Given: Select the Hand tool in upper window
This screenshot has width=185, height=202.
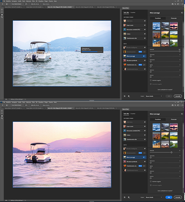Looking at the screenshot, I should 2,15.
